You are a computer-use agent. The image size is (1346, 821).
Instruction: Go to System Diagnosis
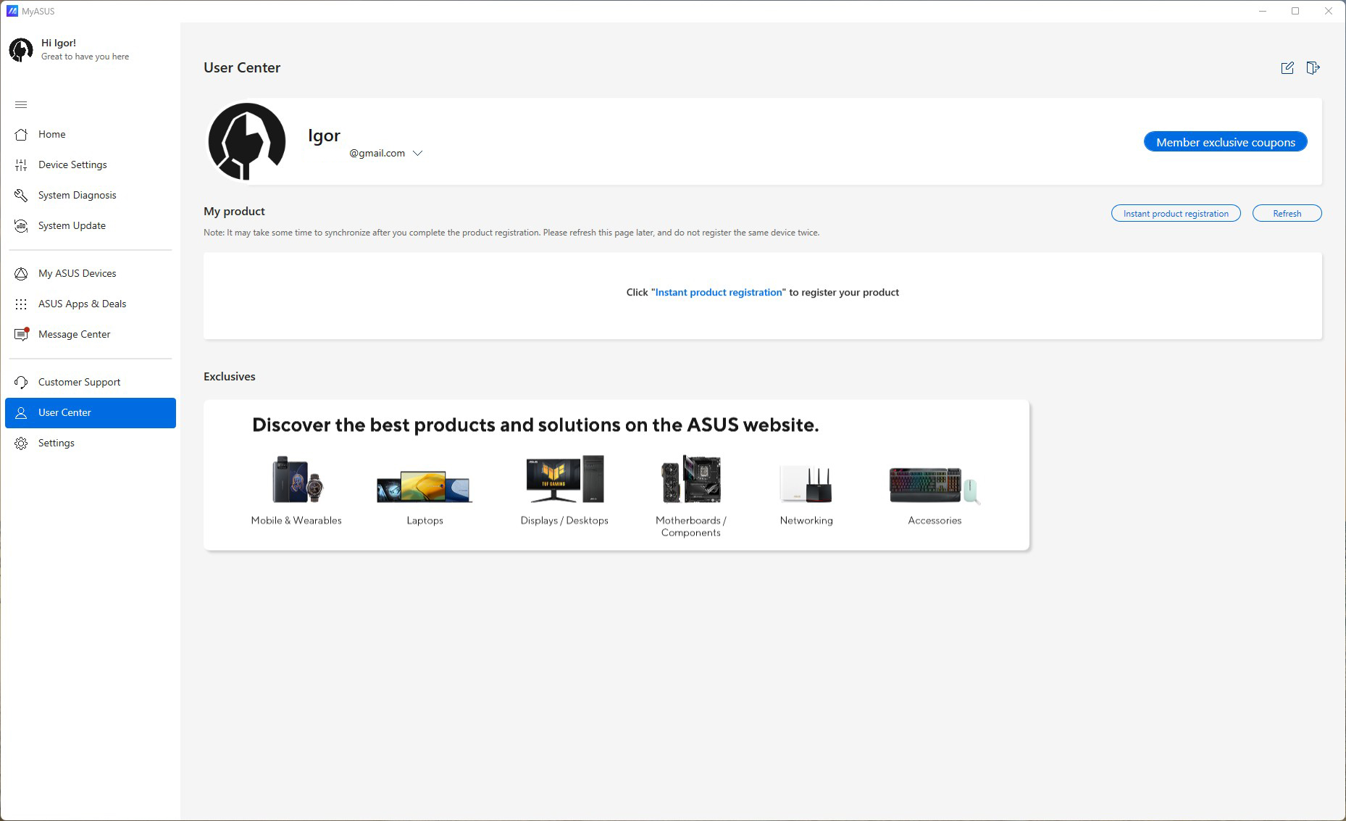(x=91, y=195)
